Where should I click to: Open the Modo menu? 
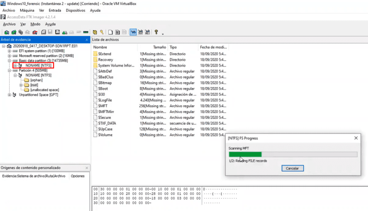(35, 24)
